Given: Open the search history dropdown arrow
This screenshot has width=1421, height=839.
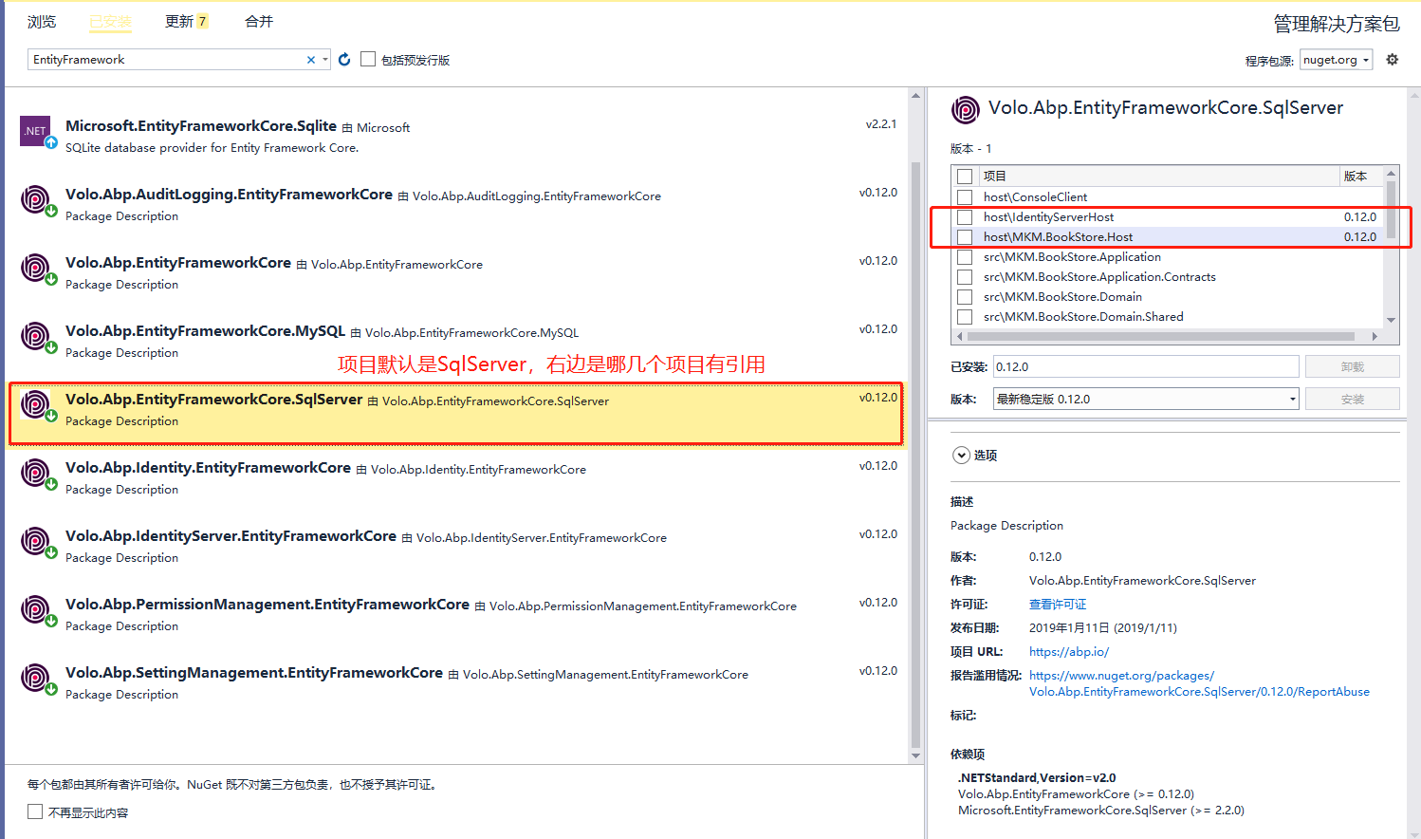Looking at the screenshot, I should (x=325, y=60).
